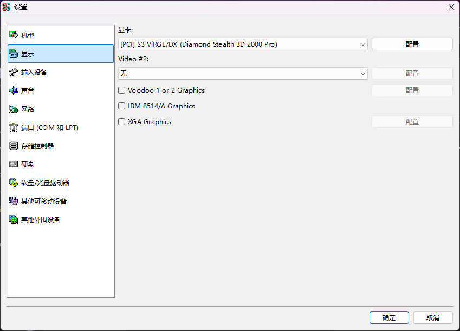Select 软盘/光盘驱动器 in the category list
This screenshot has height=331, width=460.
(45, 183)
